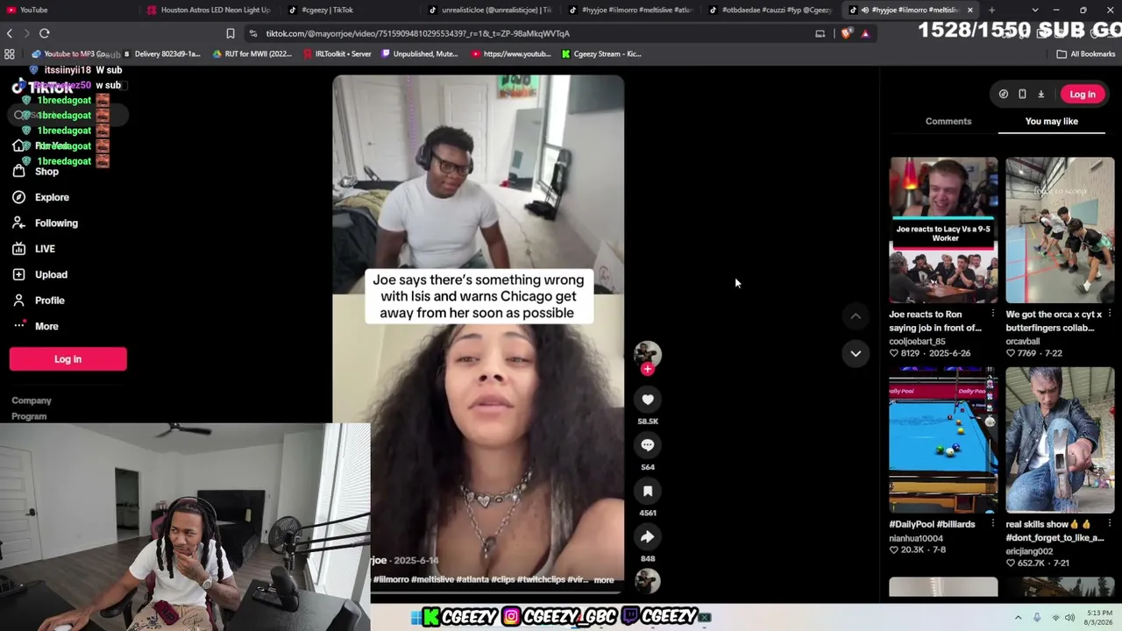Go to the previous video with the up chevron
This screenshot has height=631, width=1122.
(x=856, y=316)
